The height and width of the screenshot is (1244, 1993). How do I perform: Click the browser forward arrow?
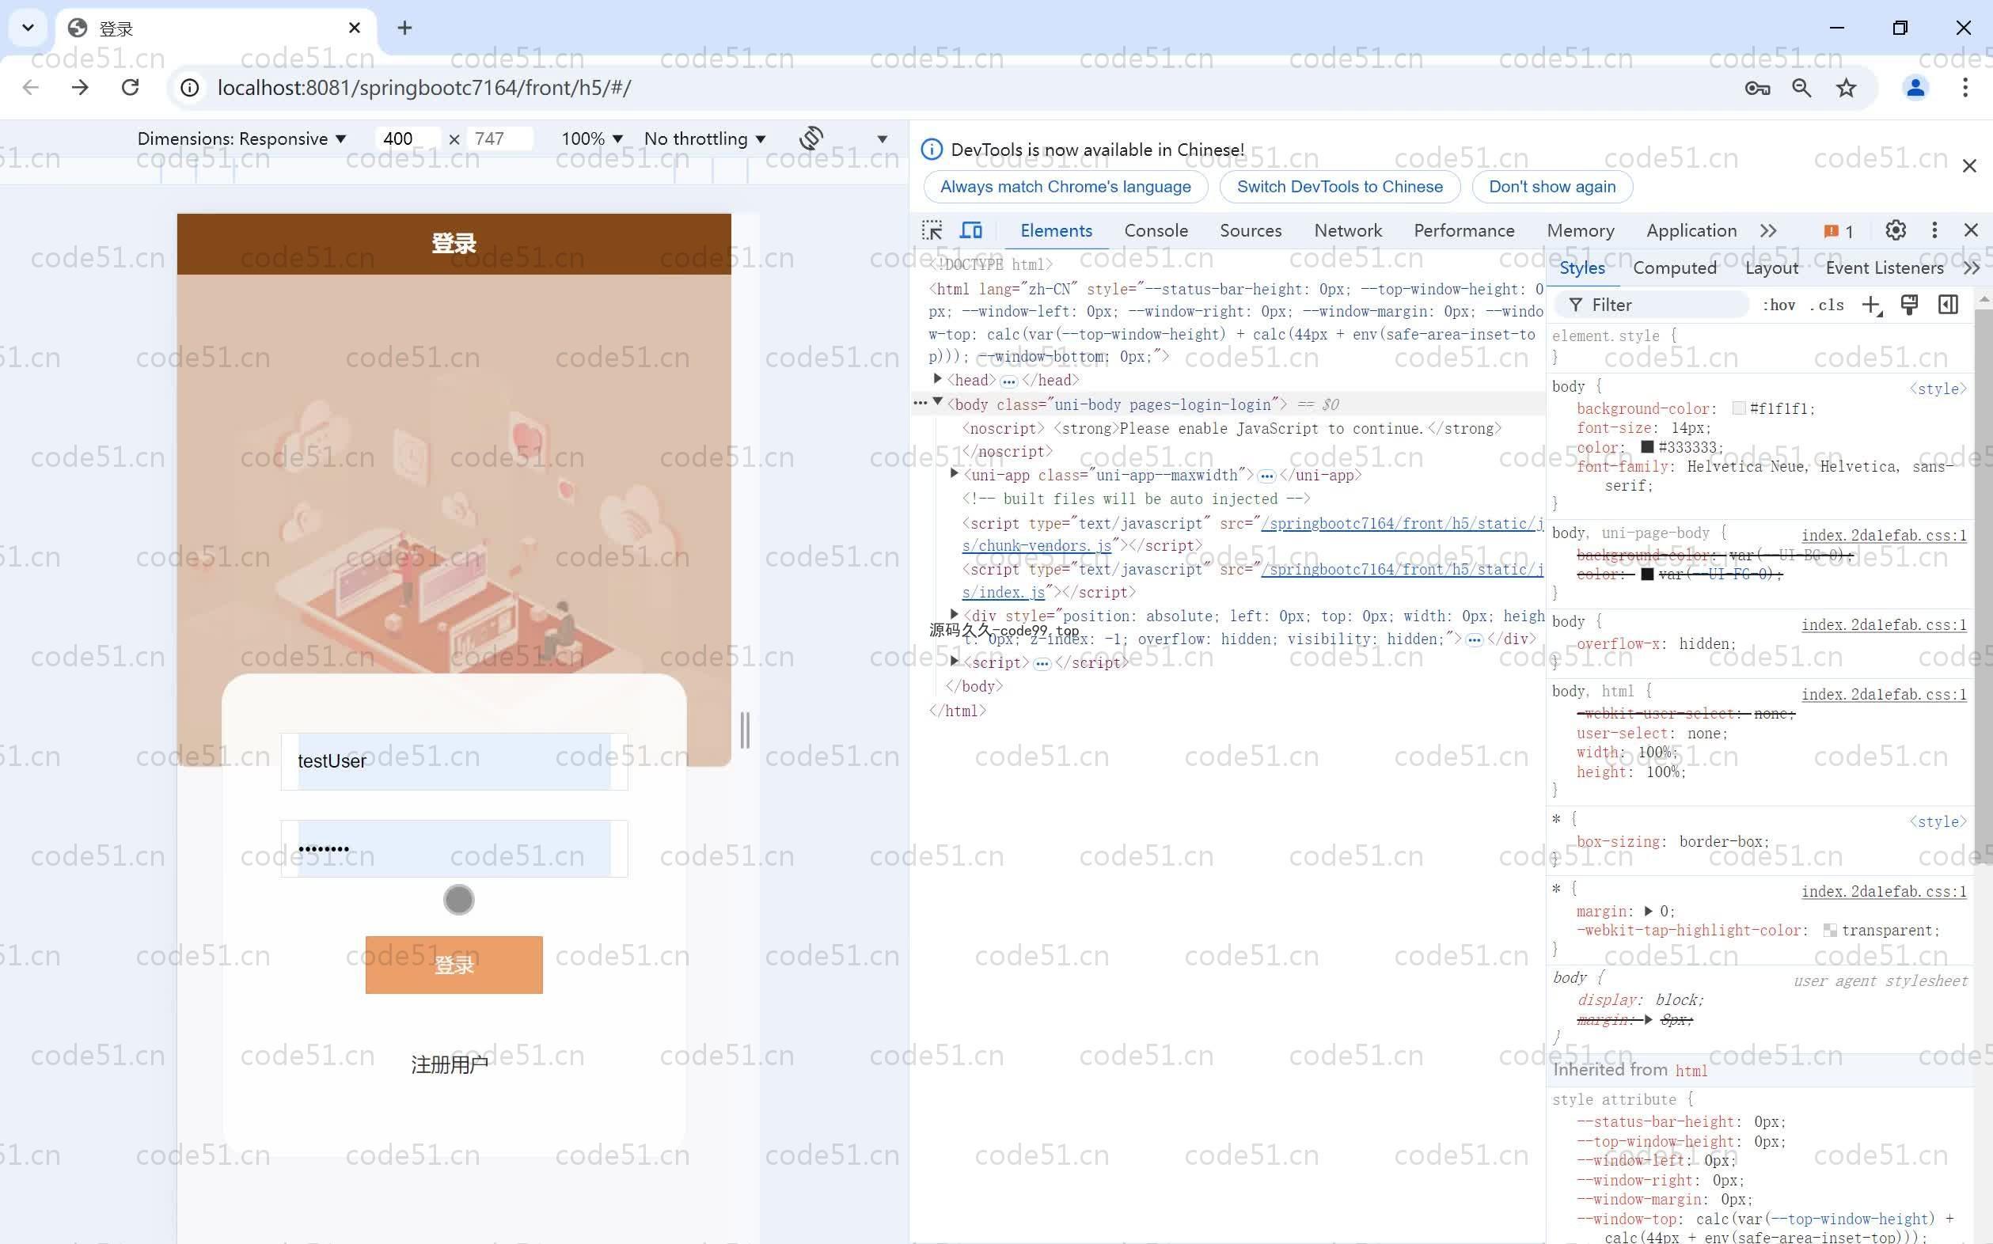pyautogui.click(x=80, y=88)
